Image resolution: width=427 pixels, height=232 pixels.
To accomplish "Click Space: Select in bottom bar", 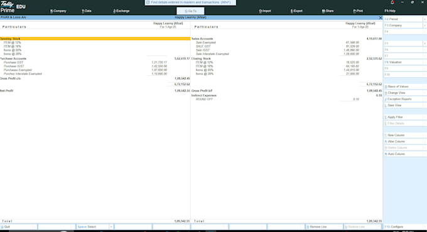I will tap(92, 227).
